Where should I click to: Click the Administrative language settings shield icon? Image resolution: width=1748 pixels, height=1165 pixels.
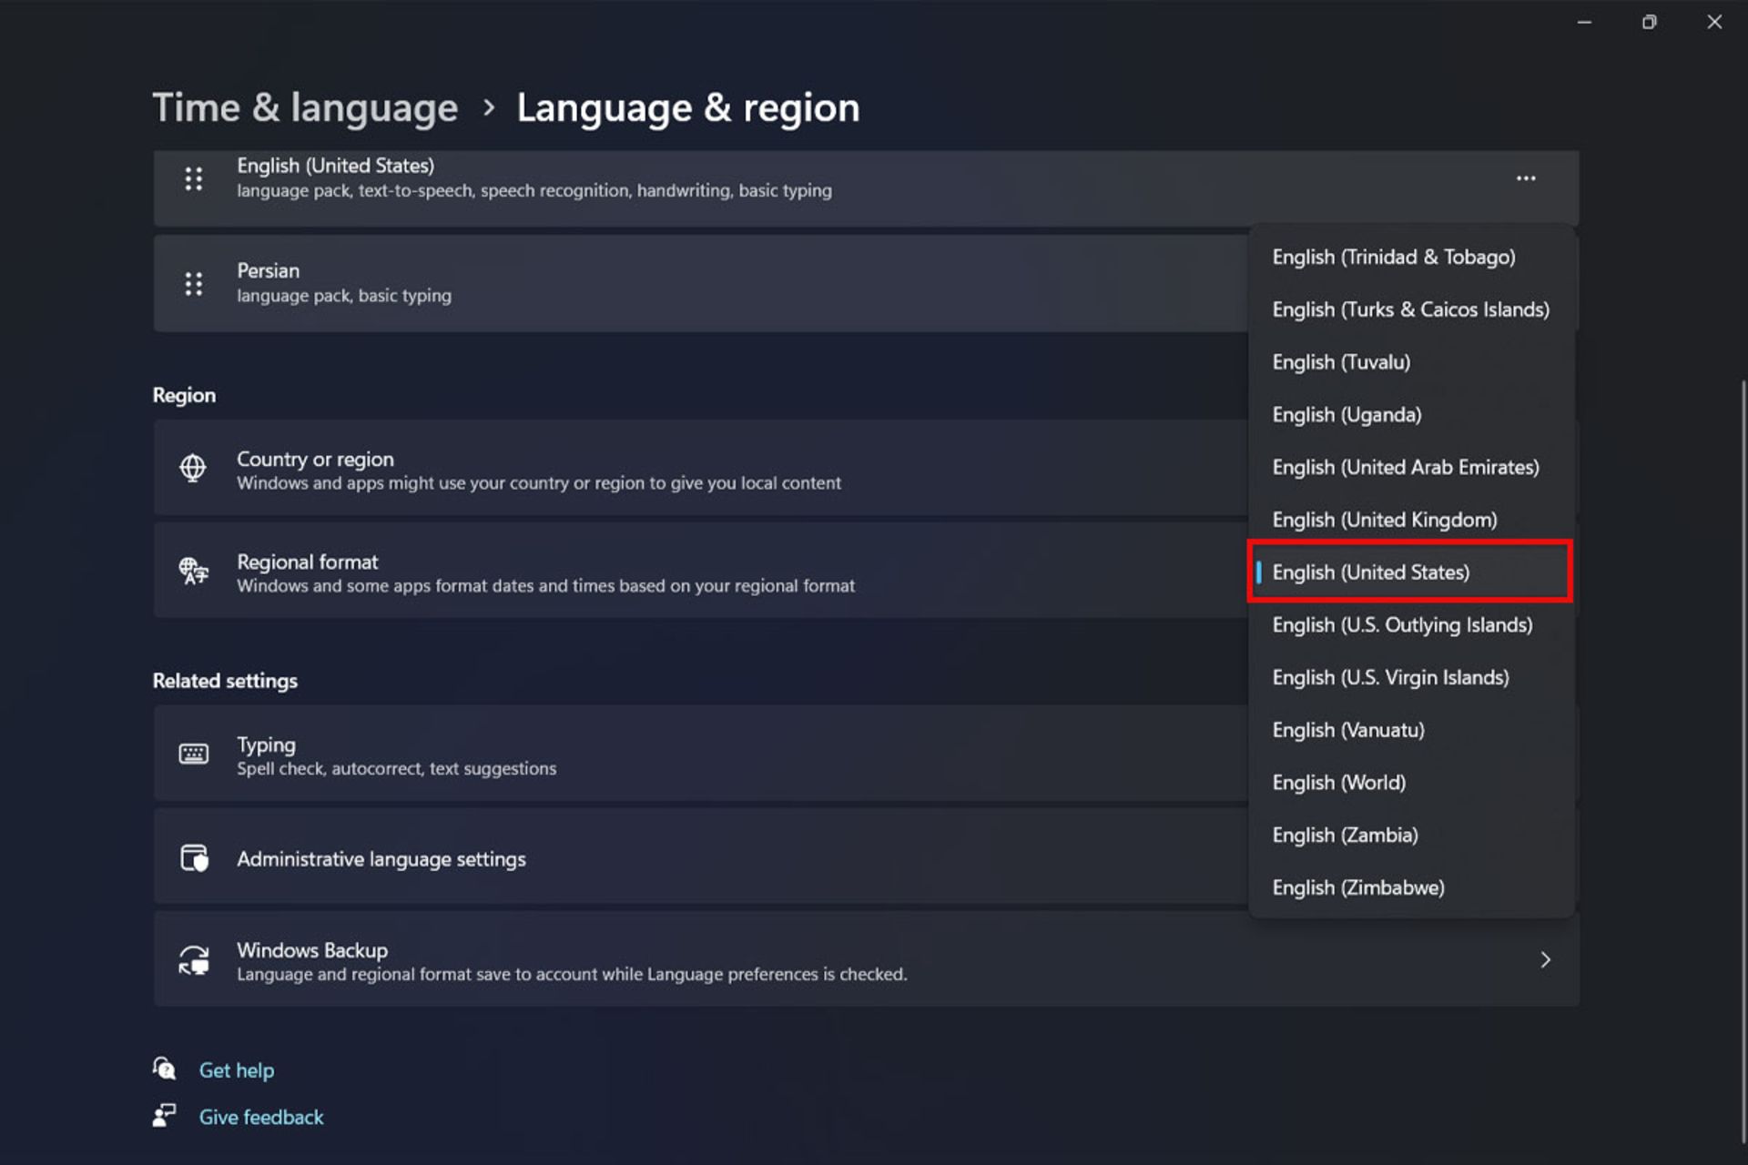coord(193,858)
